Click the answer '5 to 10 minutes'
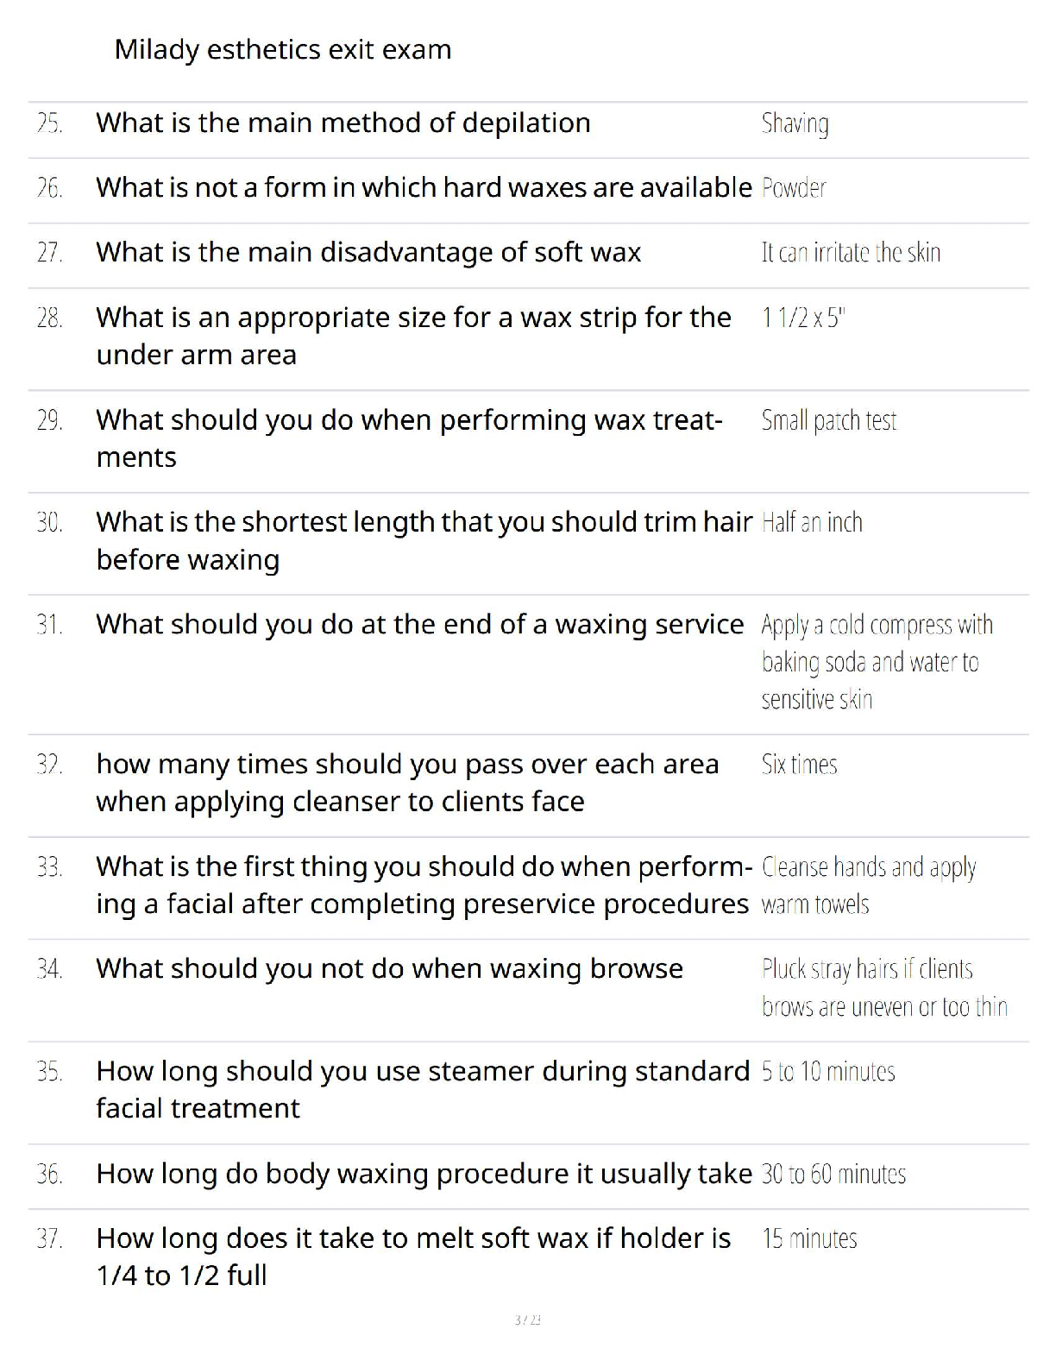 pos(828,1072)
